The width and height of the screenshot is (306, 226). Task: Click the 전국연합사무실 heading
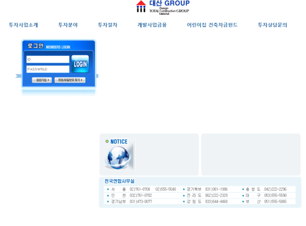(x=119, y=181)
